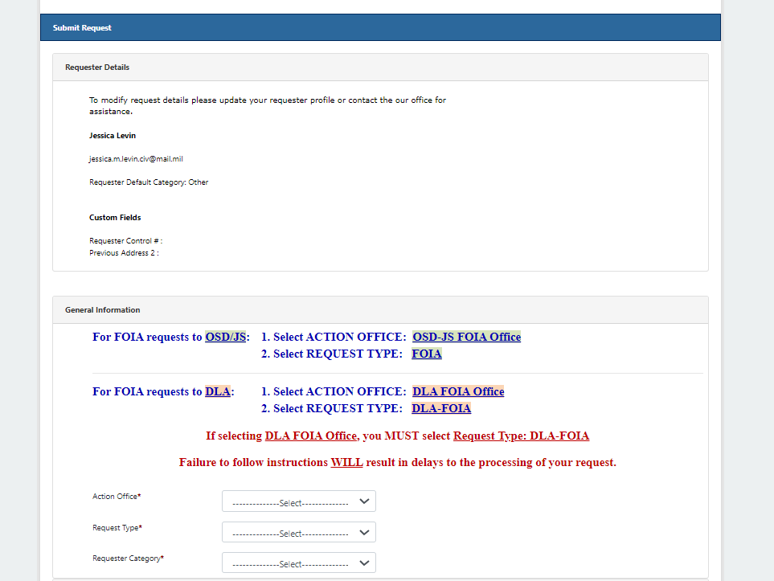Screen dimensions: 774x581
Task: Click the email jessica.m.levin.civ@mail.mil
Action: [136, 159]
